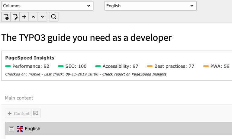Click the page title heading text
Image resolution: width=232 pixels, height=139 pixels.
click(86, 37)
